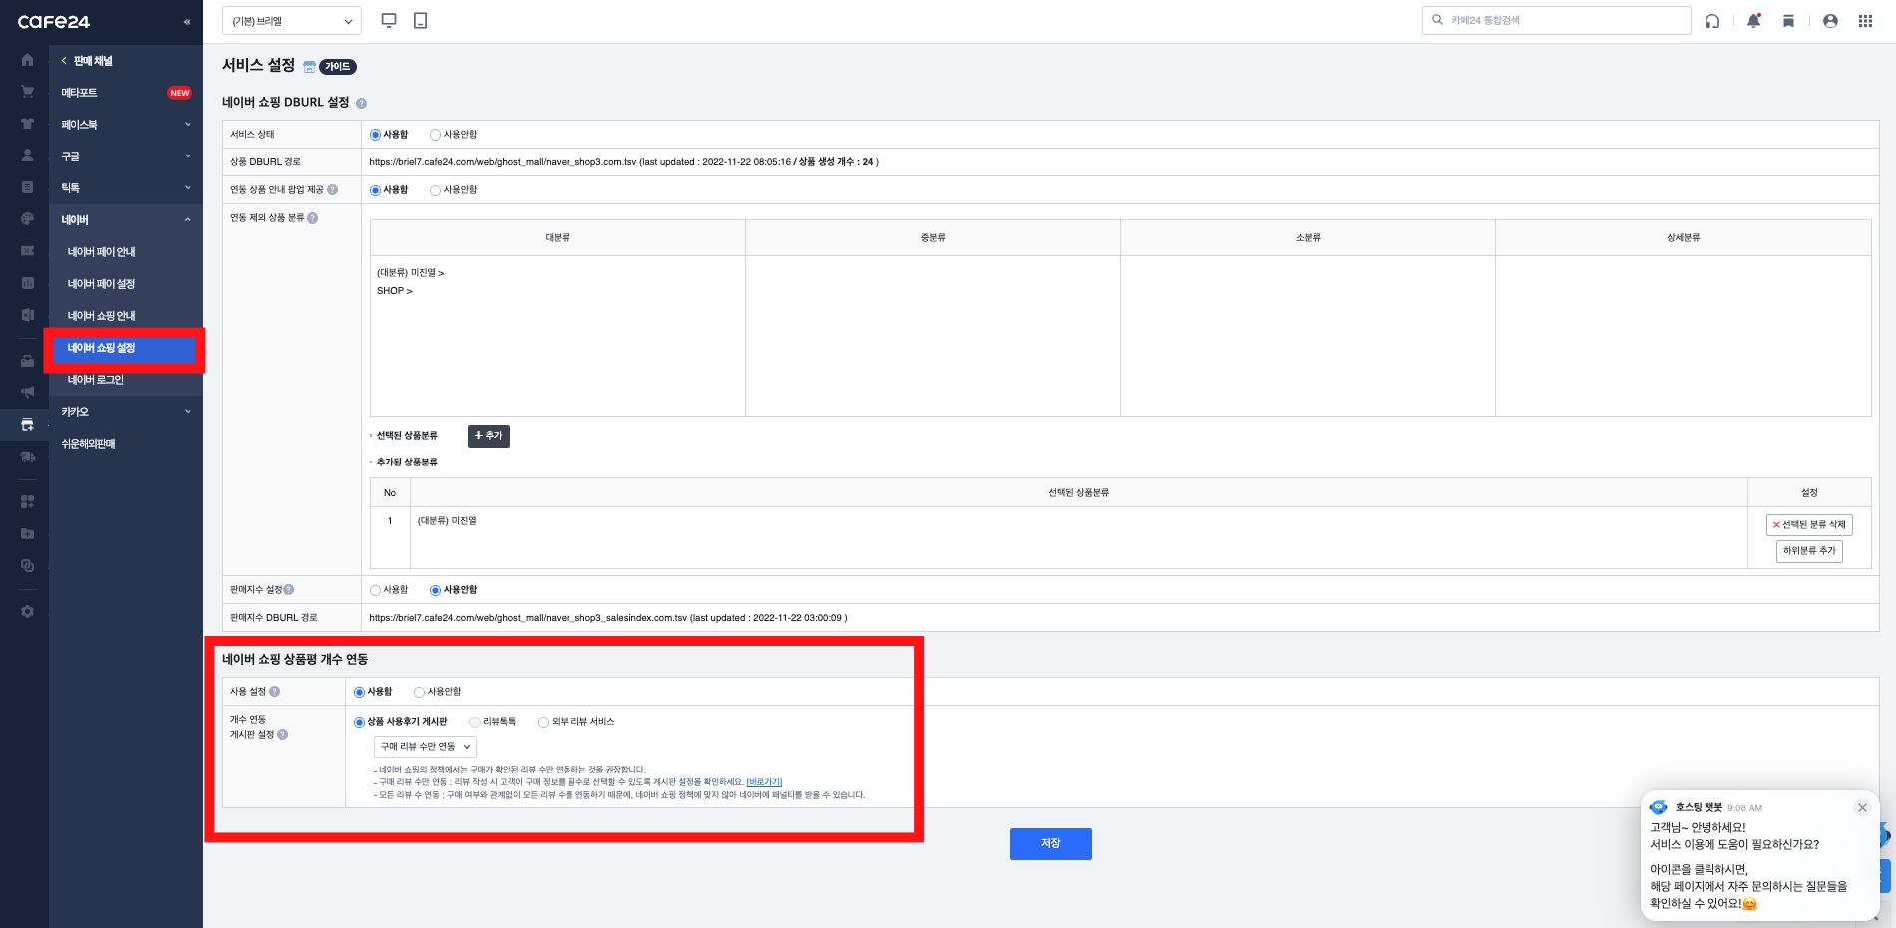1896x928 pixels.
Task: Go back via 판매 채널 header
Action: pos(86,61)
